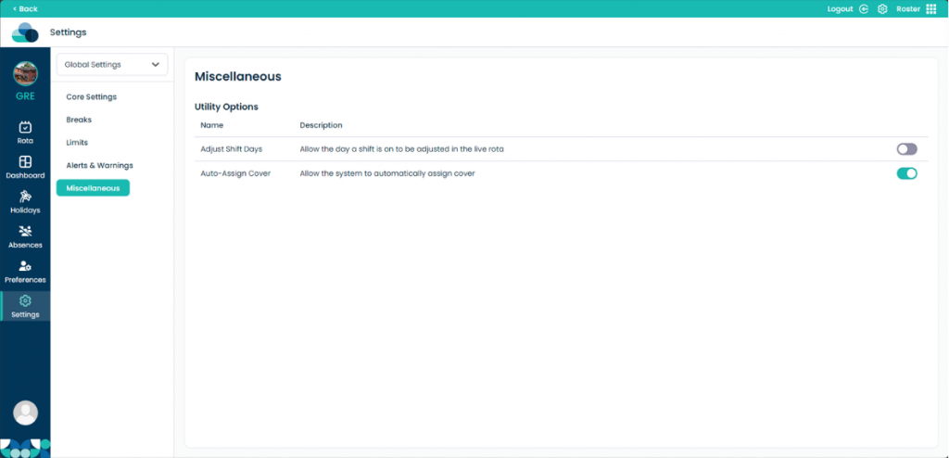
Task: Click the shift day adjustment description text
Action: point(402,149)
